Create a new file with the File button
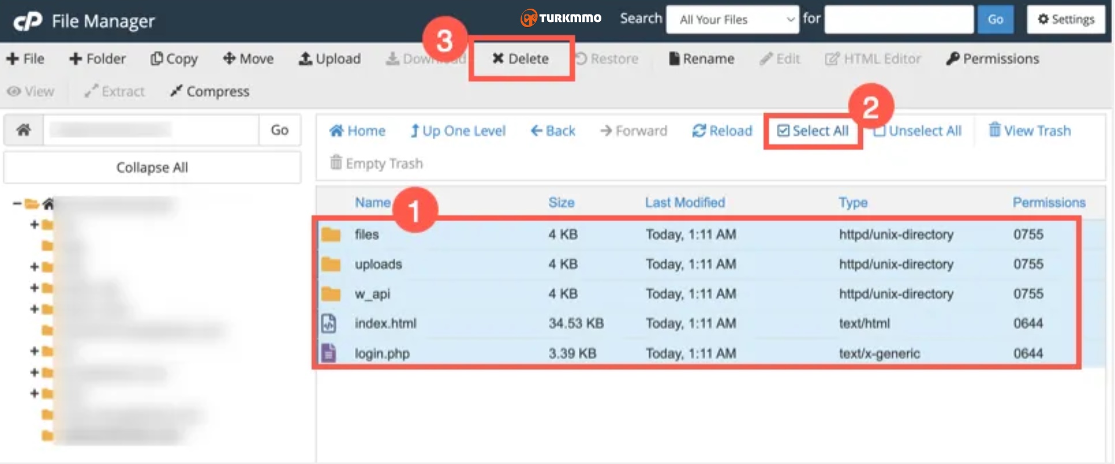This screenshot has width=1115, height=464. tap(25, 59)
